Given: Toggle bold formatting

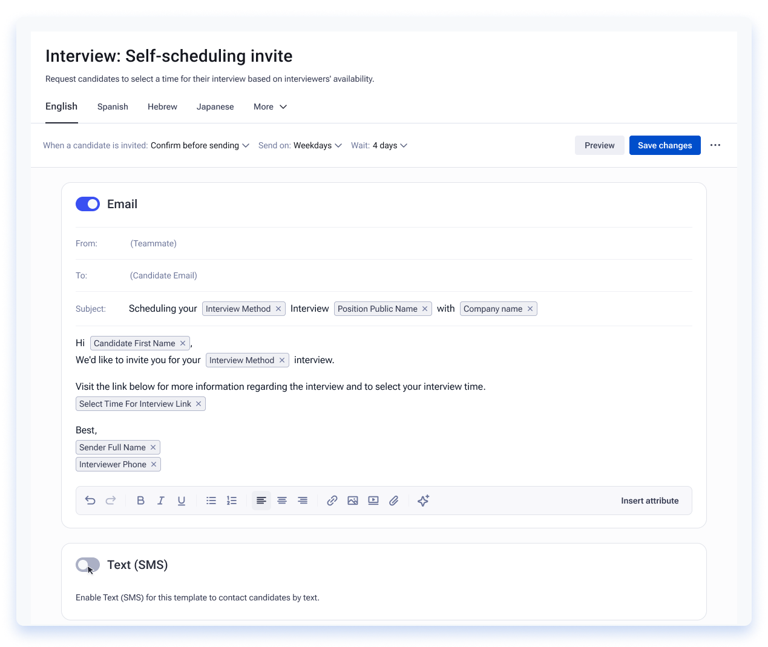Looking at the screenshot, I should 140,501.
